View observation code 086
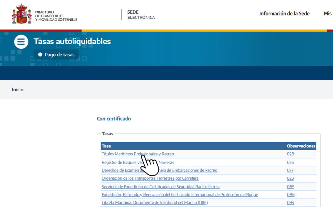Image resolution: width=333 pixels, height=207 pixels. (290, 195)
